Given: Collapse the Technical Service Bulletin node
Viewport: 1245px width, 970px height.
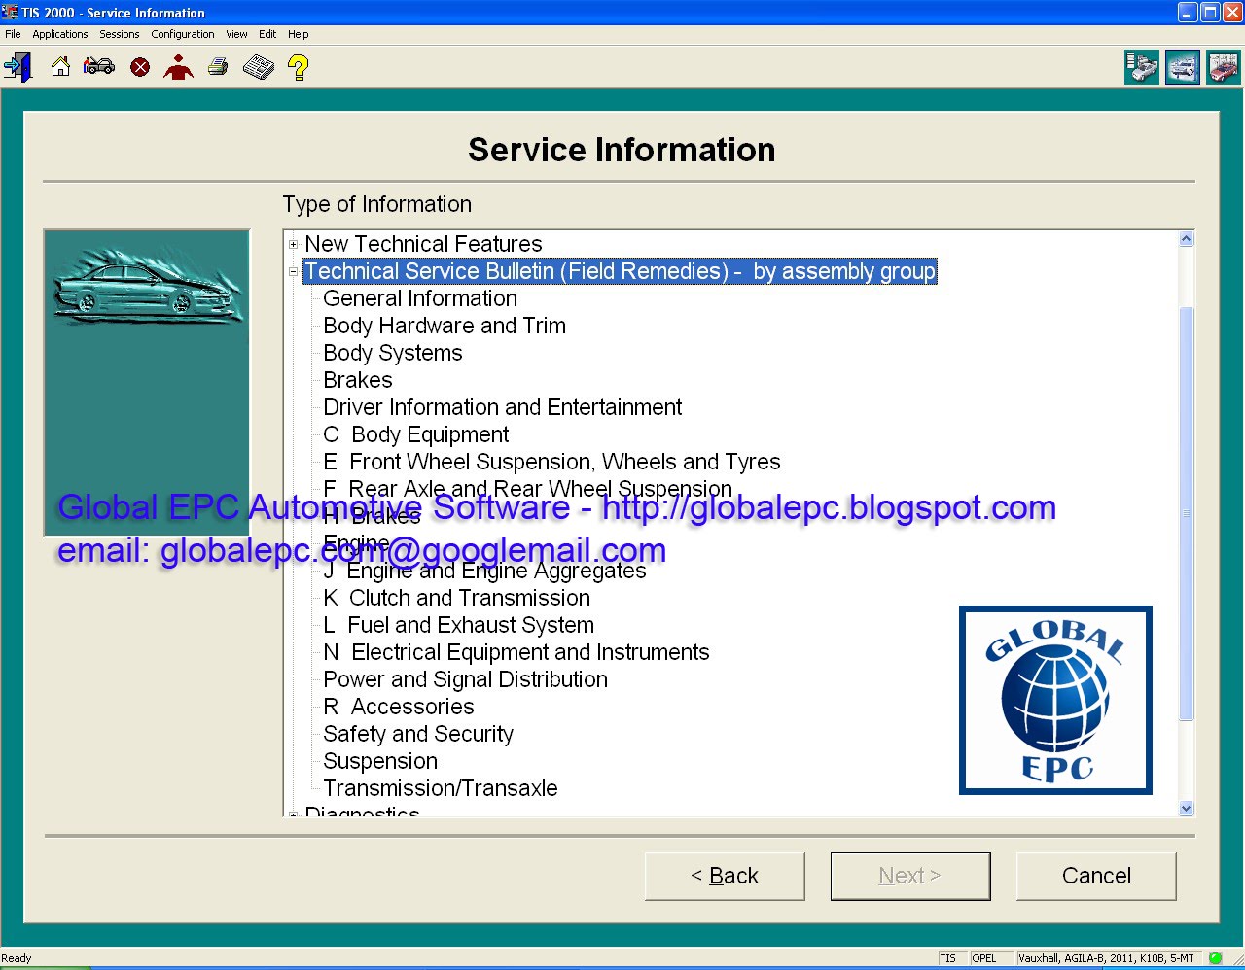Looking at the screenshot, I should (293, 272).
